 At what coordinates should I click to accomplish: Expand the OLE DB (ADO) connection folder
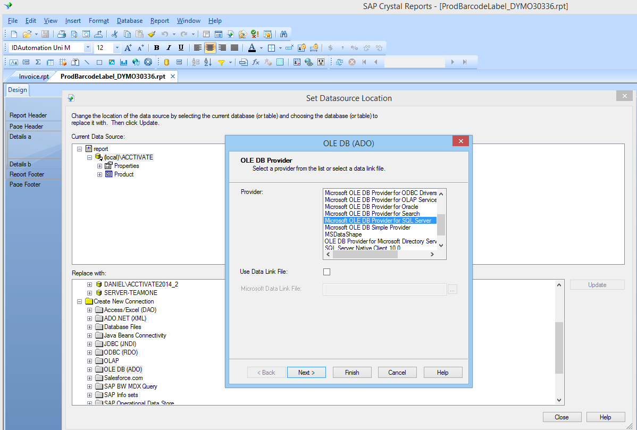pyautogui.click(x=89, y=369)
